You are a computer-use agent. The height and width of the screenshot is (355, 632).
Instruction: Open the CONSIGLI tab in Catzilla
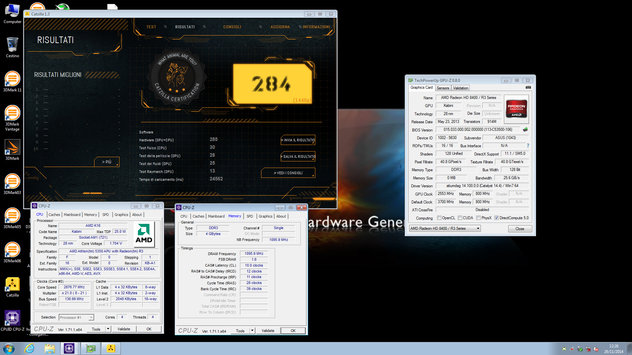tap(232, 27)
